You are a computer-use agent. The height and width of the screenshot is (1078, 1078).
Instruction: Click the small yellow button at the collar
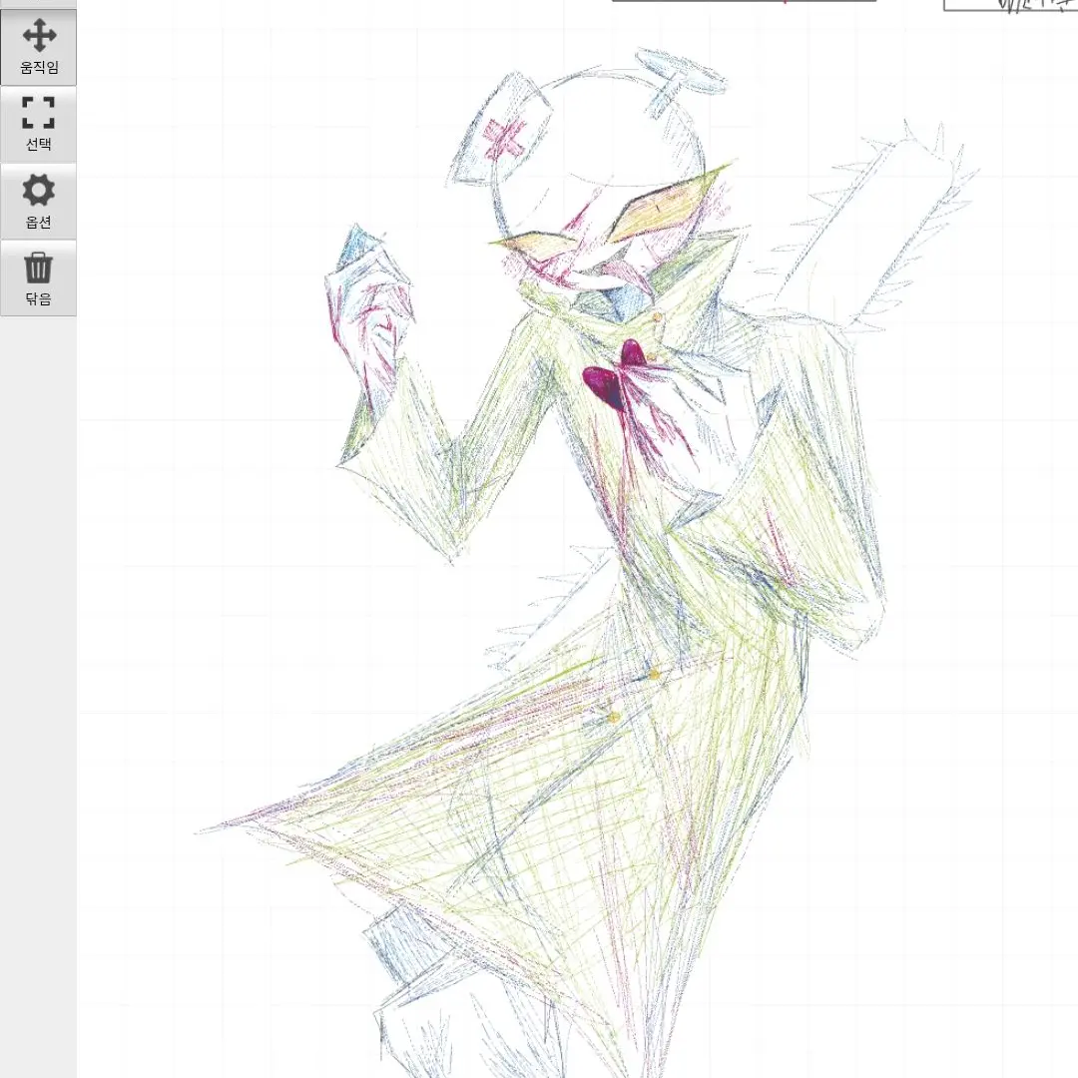point(658,318)
